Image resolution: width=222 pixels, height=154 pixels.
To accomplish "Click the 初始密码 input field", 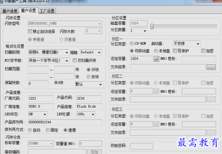I will click(x=142, y=146).
